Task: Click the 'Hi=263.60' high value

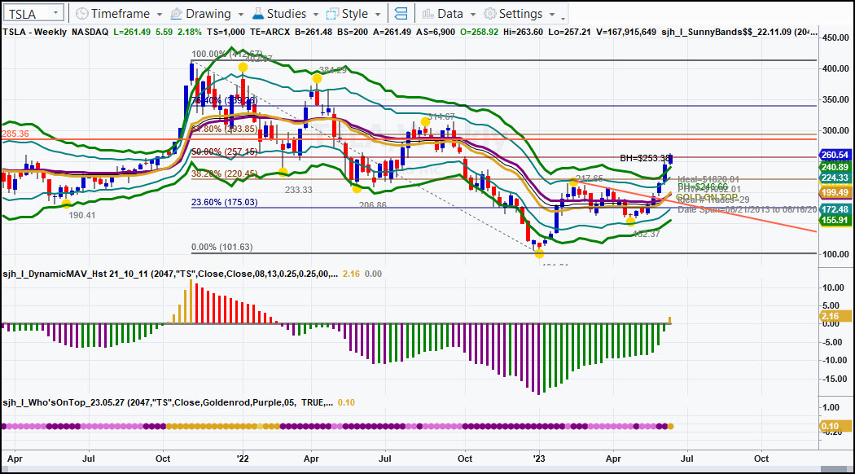Action: coord(524,33)
